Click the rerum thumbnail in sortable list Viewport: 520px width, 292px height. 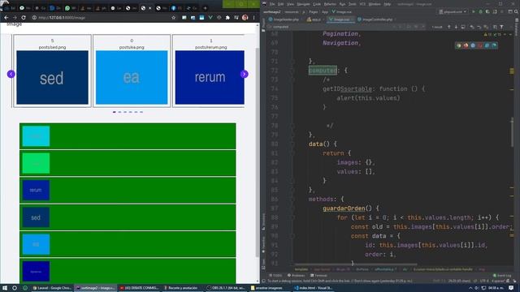tap(36, 190)
